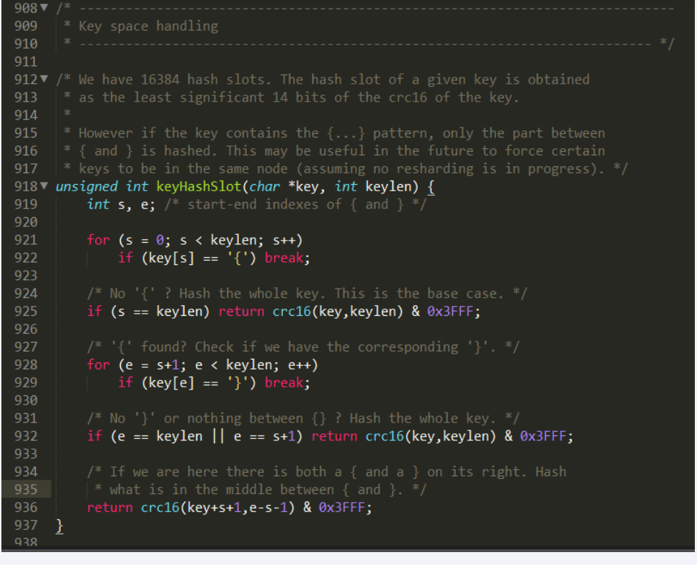
Task: Click the closing brace on line 937
Action: [x=59, y=526]
